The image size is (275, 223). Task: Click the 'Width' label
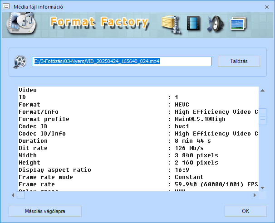click(28, 155)
